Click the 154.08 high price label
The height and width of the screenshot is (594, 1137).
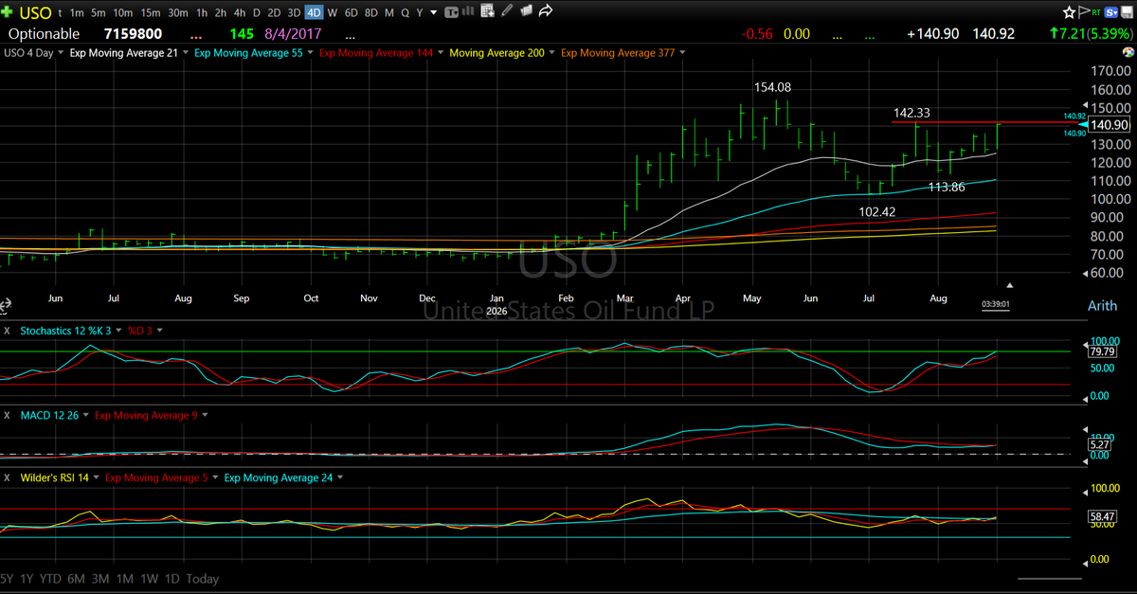772,87
